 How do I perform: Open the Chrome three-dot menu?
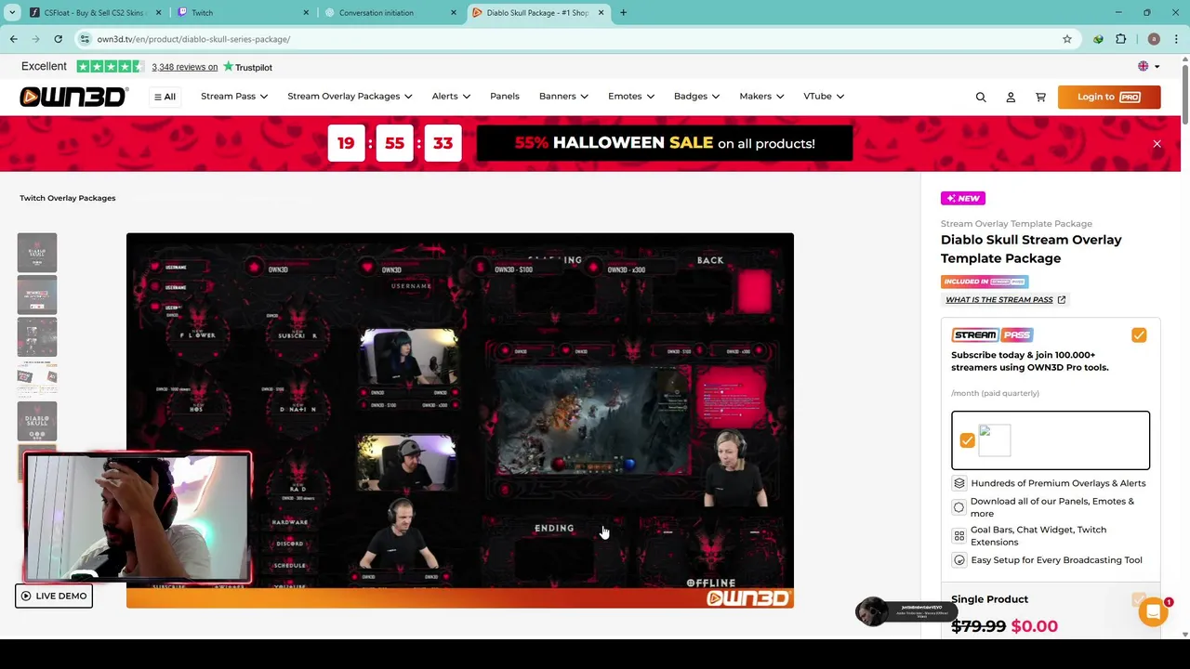[1177, 39]
